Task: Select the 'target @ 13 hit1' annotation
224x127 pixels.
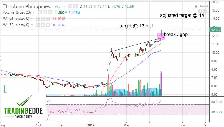Action: pyautogui.click(x=136, y=26)
